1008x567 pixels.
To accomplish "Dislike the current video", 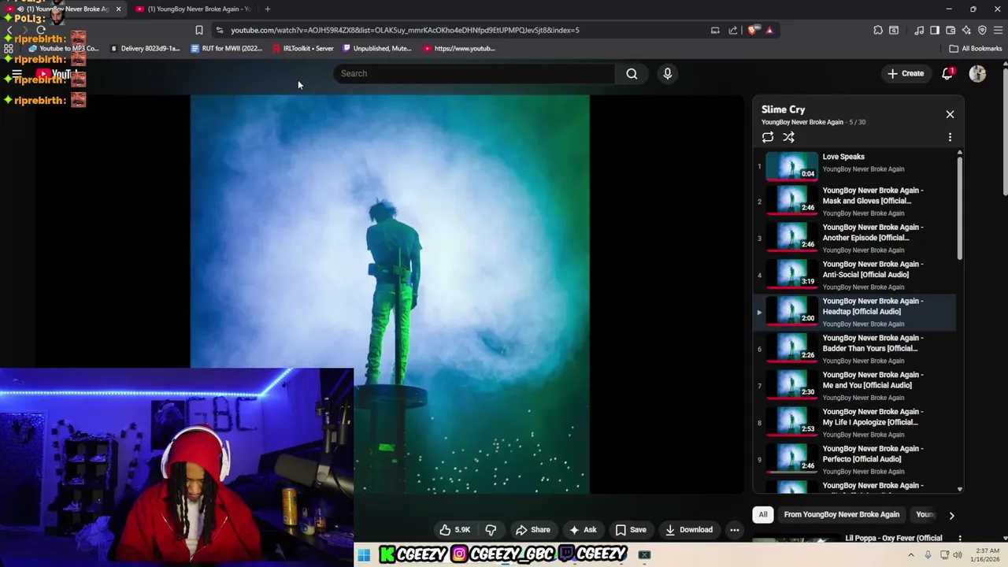I will click(491, 530).
